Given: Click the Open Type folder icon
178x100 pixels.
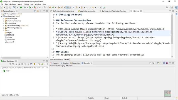Looking at the screenshot, I should click(x=59, y=7).
